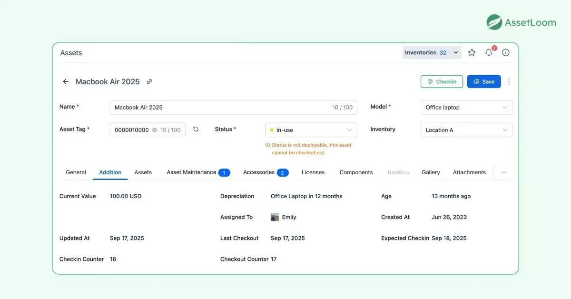This screenshot has height=299, width=571.
Task: Click Emily's avatar thumbnail
Action: point(275,217)
